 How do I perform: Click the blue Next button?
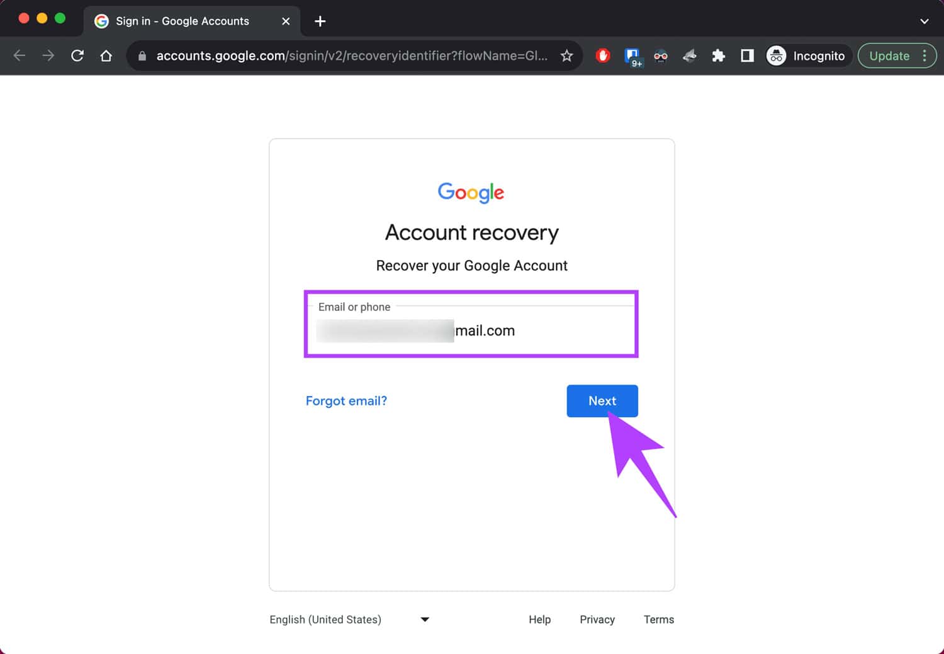coord(602,401)
